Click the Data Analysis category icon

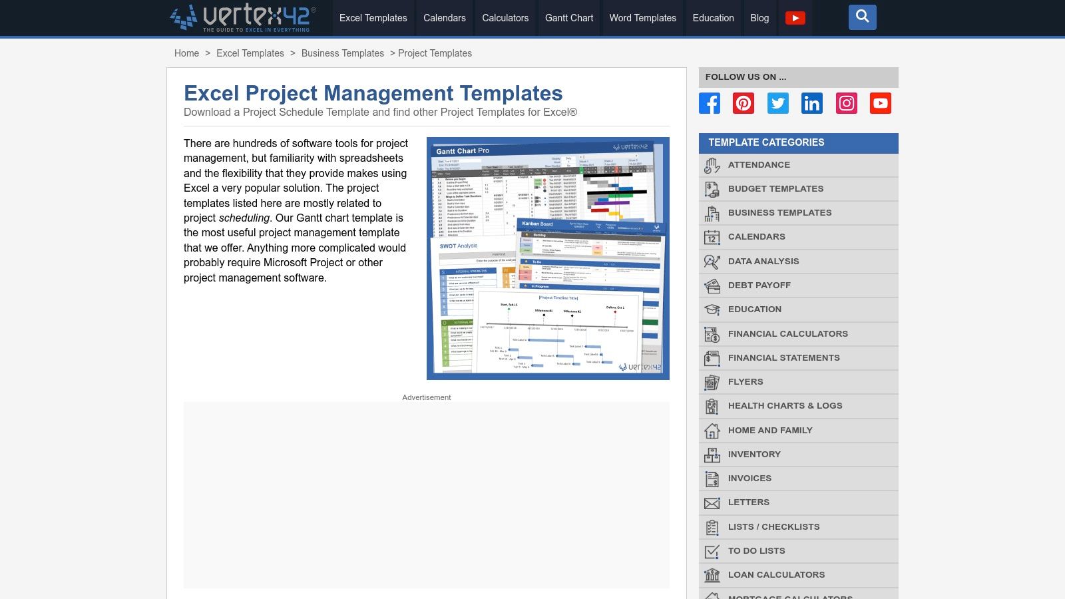click(x=712, y=262)
